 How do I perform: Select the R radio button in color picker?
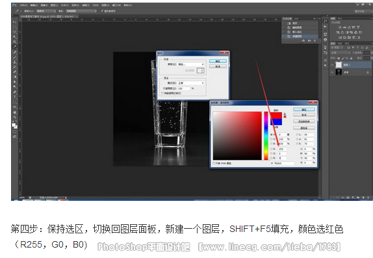pos(272,149)
